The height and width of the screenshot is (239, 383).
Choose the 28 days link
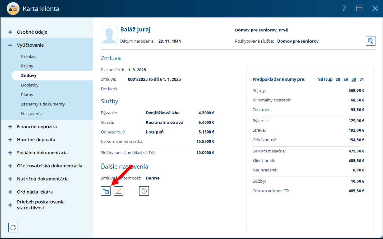pyautogui.click(x=338, y=79)
